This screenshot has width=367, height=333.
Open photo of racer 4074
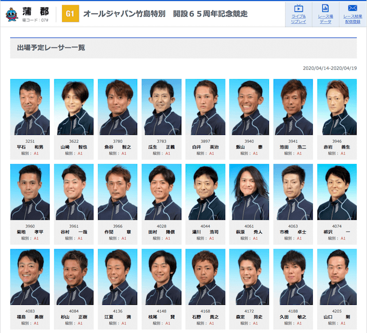[x=337, y=192]
